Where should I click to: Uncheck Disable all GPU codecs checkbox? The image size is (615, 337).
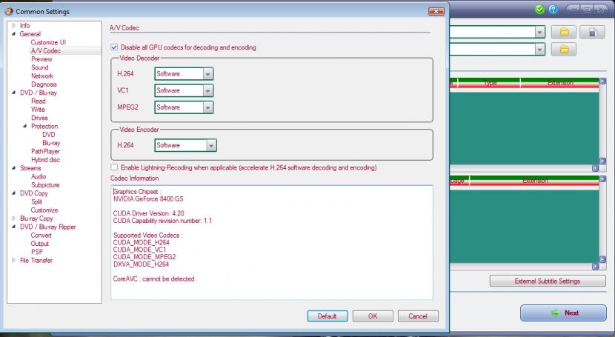pyautogui.click(x=114, y=47)
